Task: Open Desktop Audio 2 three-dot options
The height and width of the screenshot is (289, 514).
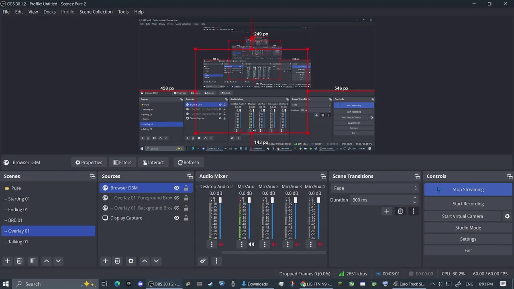Action: pyautogui.click(x=212, y=244)
